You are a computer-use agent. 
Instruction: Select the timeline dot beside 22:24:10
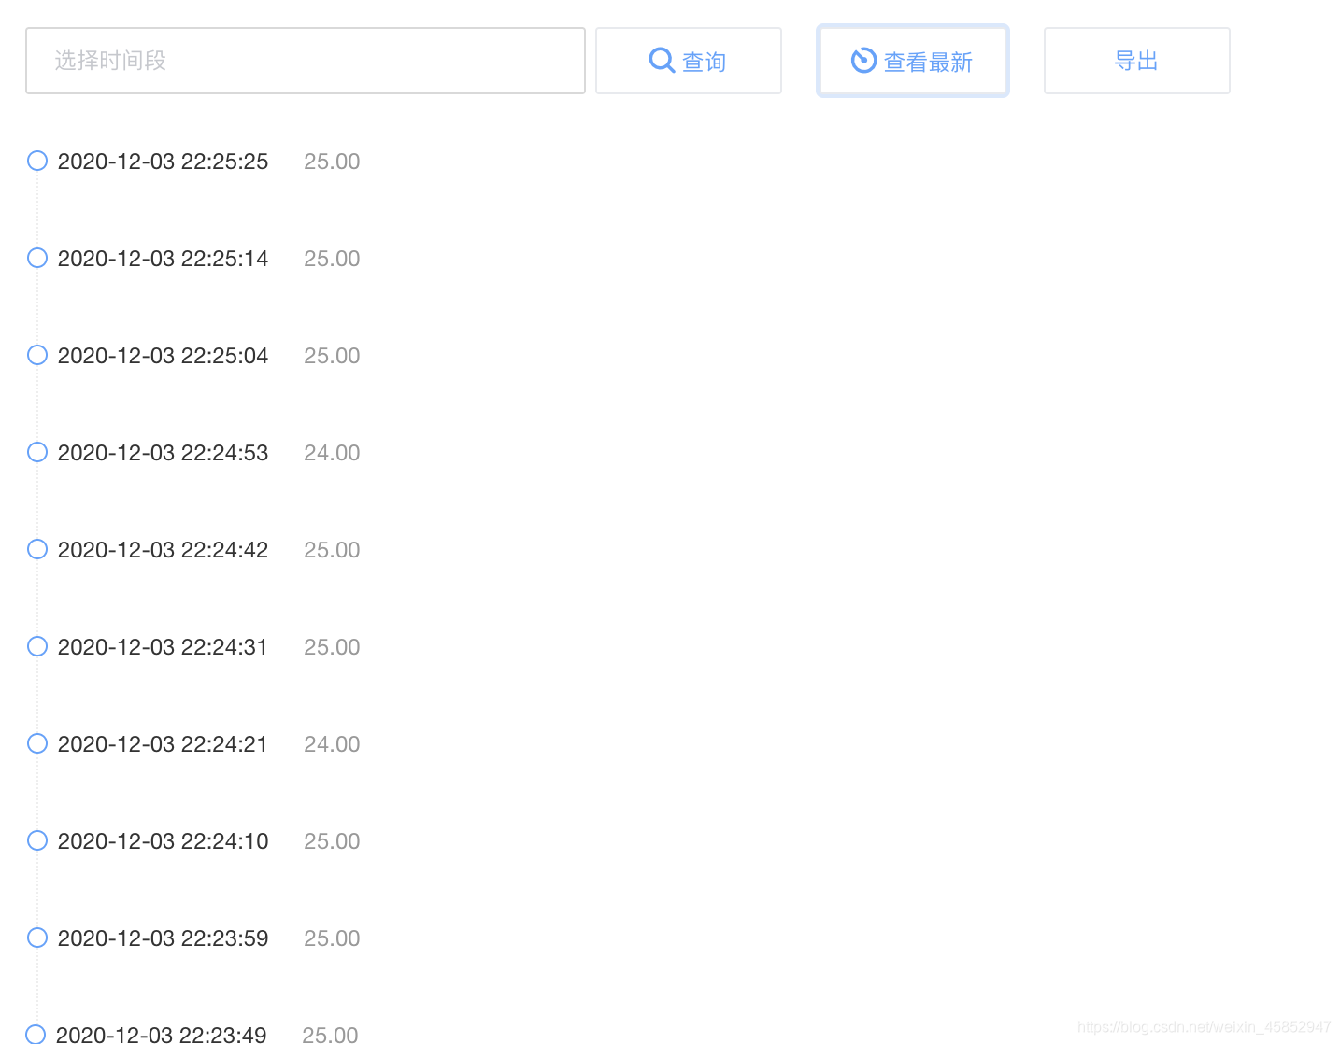click(x=36, y=840)
